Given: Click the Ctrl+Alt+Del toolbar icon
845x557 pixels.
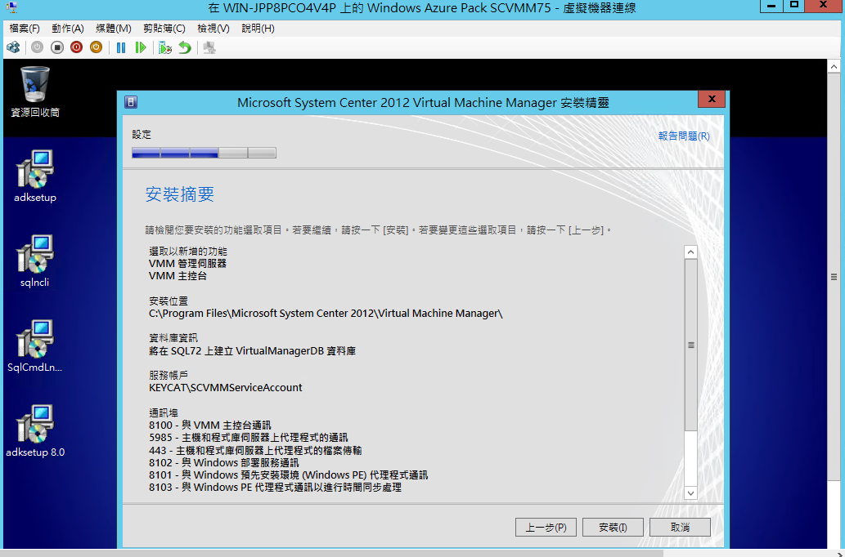Looking at the screenshot, I should pyautogui.click(x=13, y=47).
